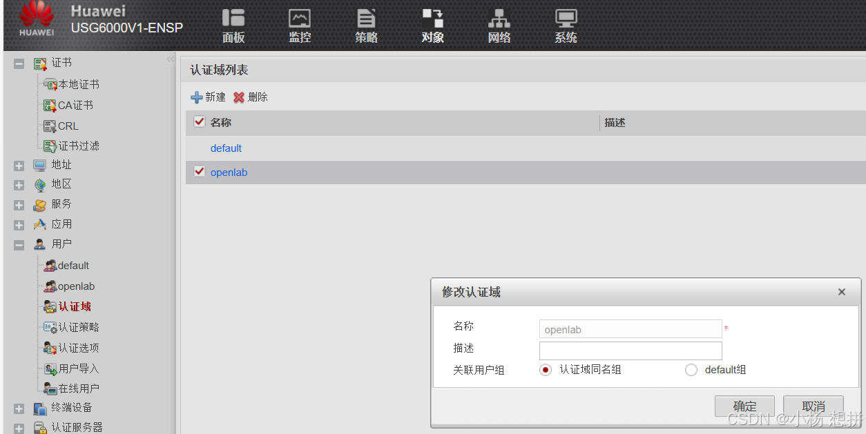Select the default组 radio button

[691, 370]
